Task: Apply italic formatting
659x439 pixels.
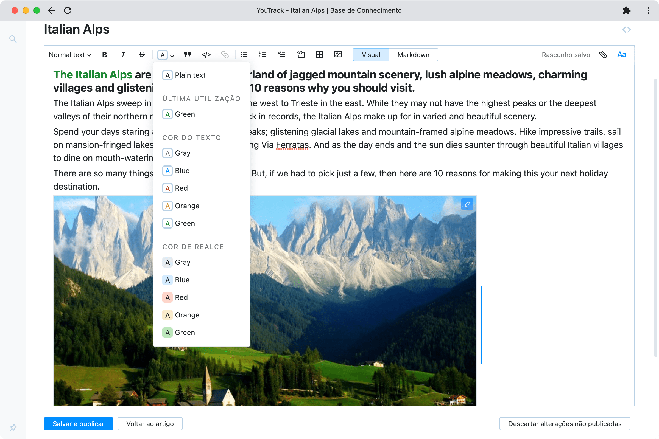Action: [123, 55]
